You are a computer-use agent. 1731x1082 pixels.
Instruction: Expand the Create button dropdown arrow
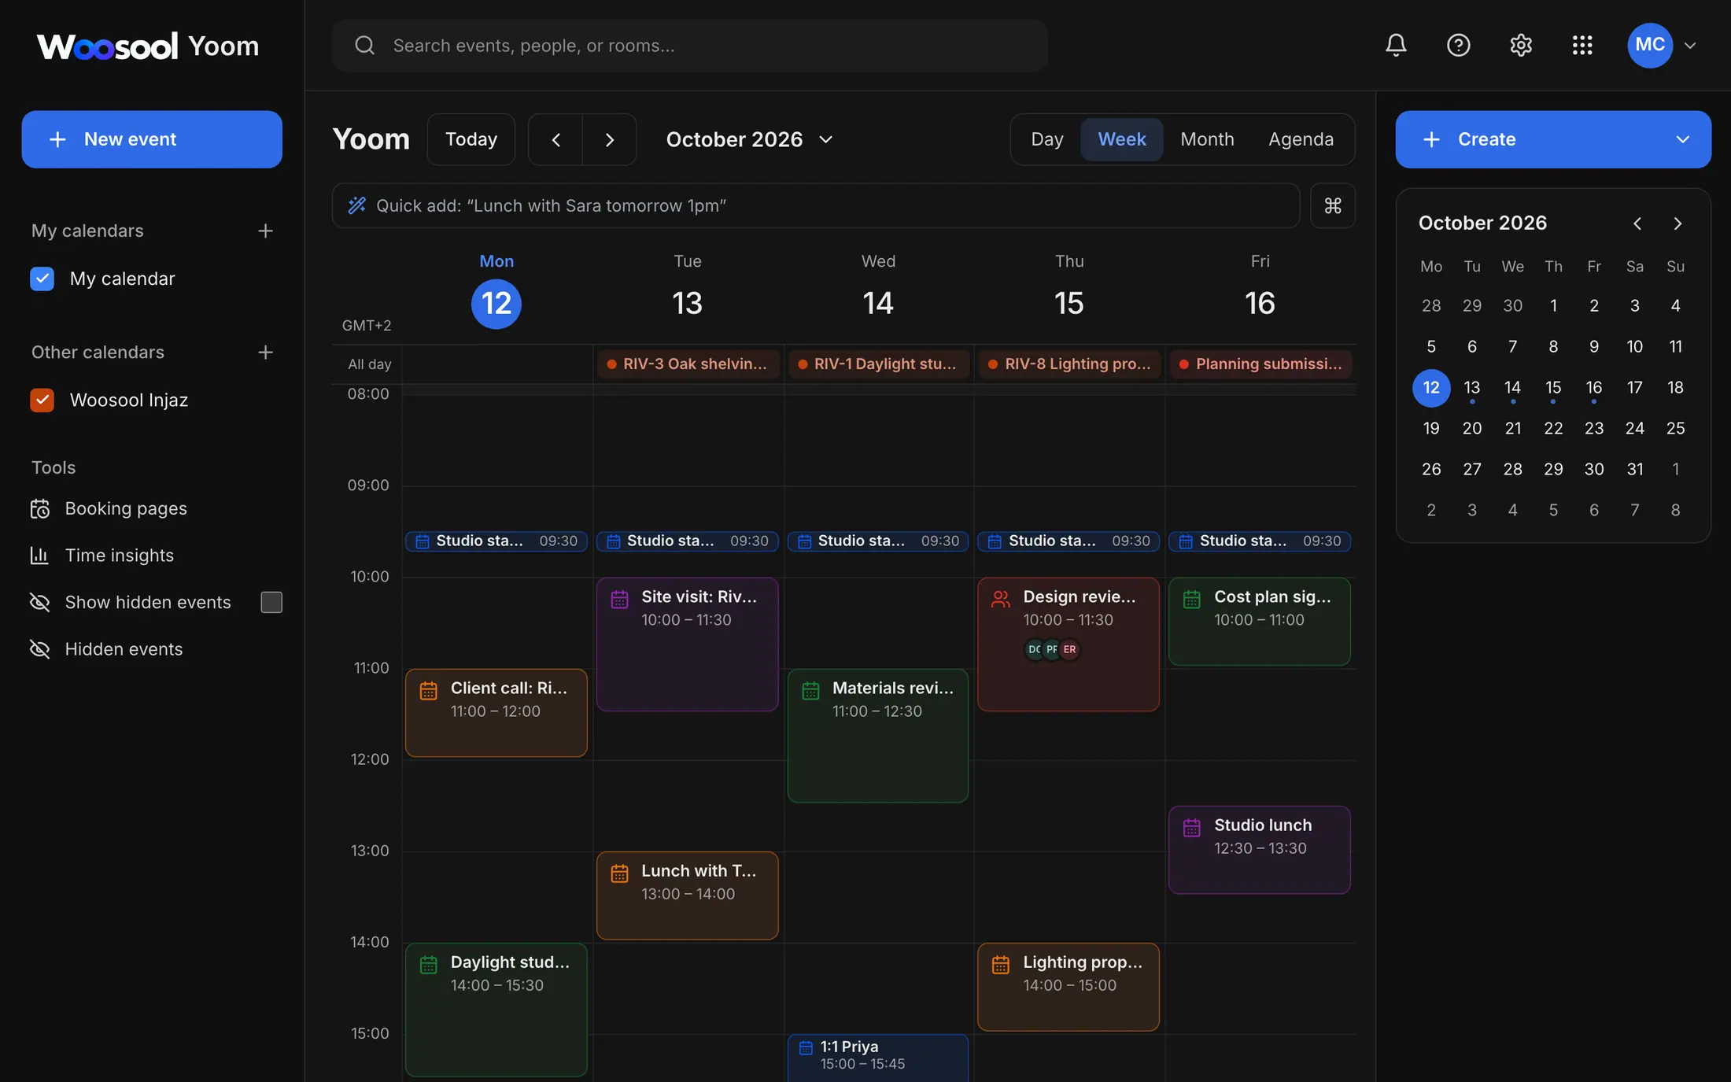click(x=1682, y=139)
